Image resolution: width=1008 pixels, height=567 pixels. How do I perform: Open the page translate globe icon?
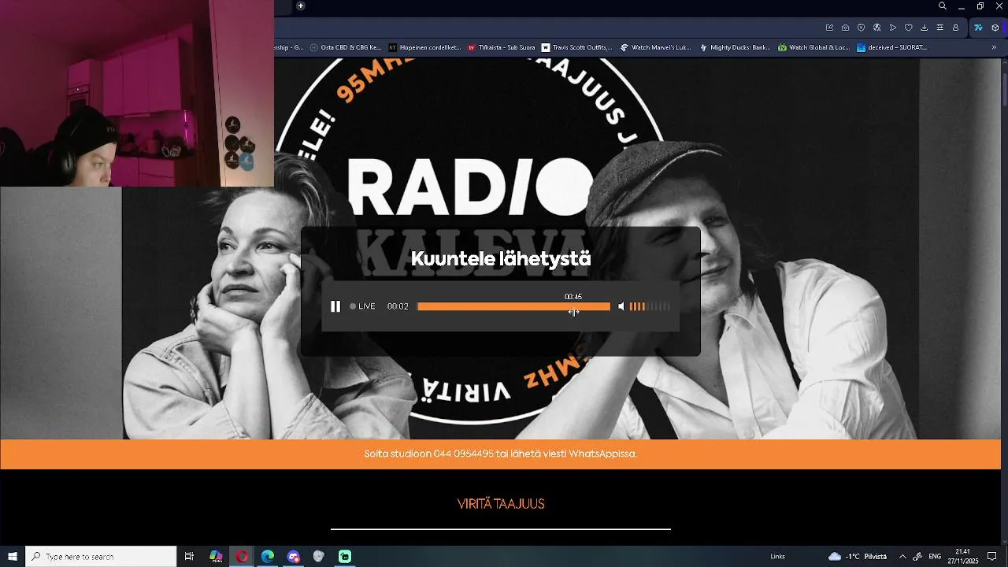tap(876, 28)
